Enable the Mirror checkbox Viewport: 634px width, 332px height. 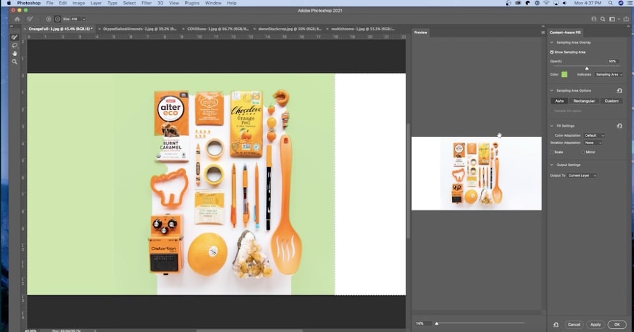[583, 152]
